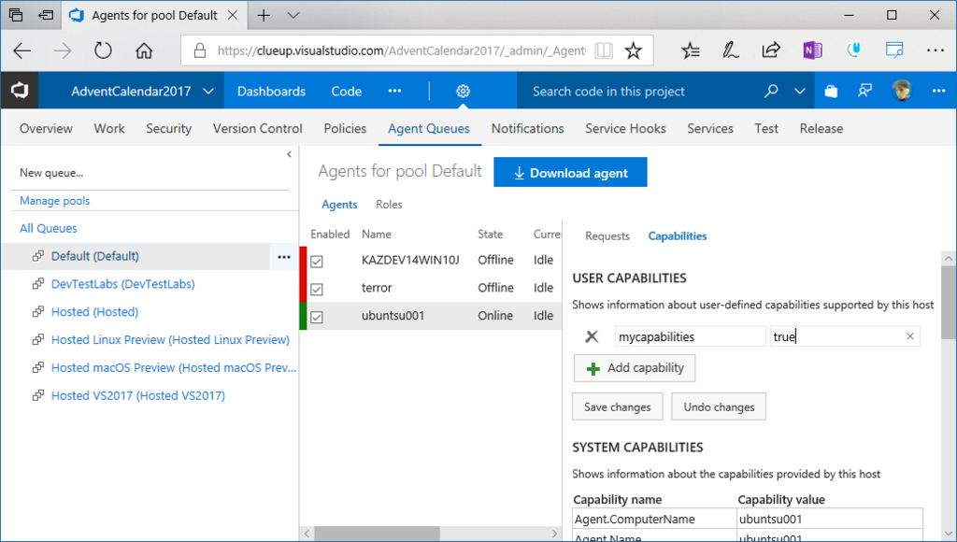
Task: Open Default queue ellipsis menu
Action: coord(284,256)
